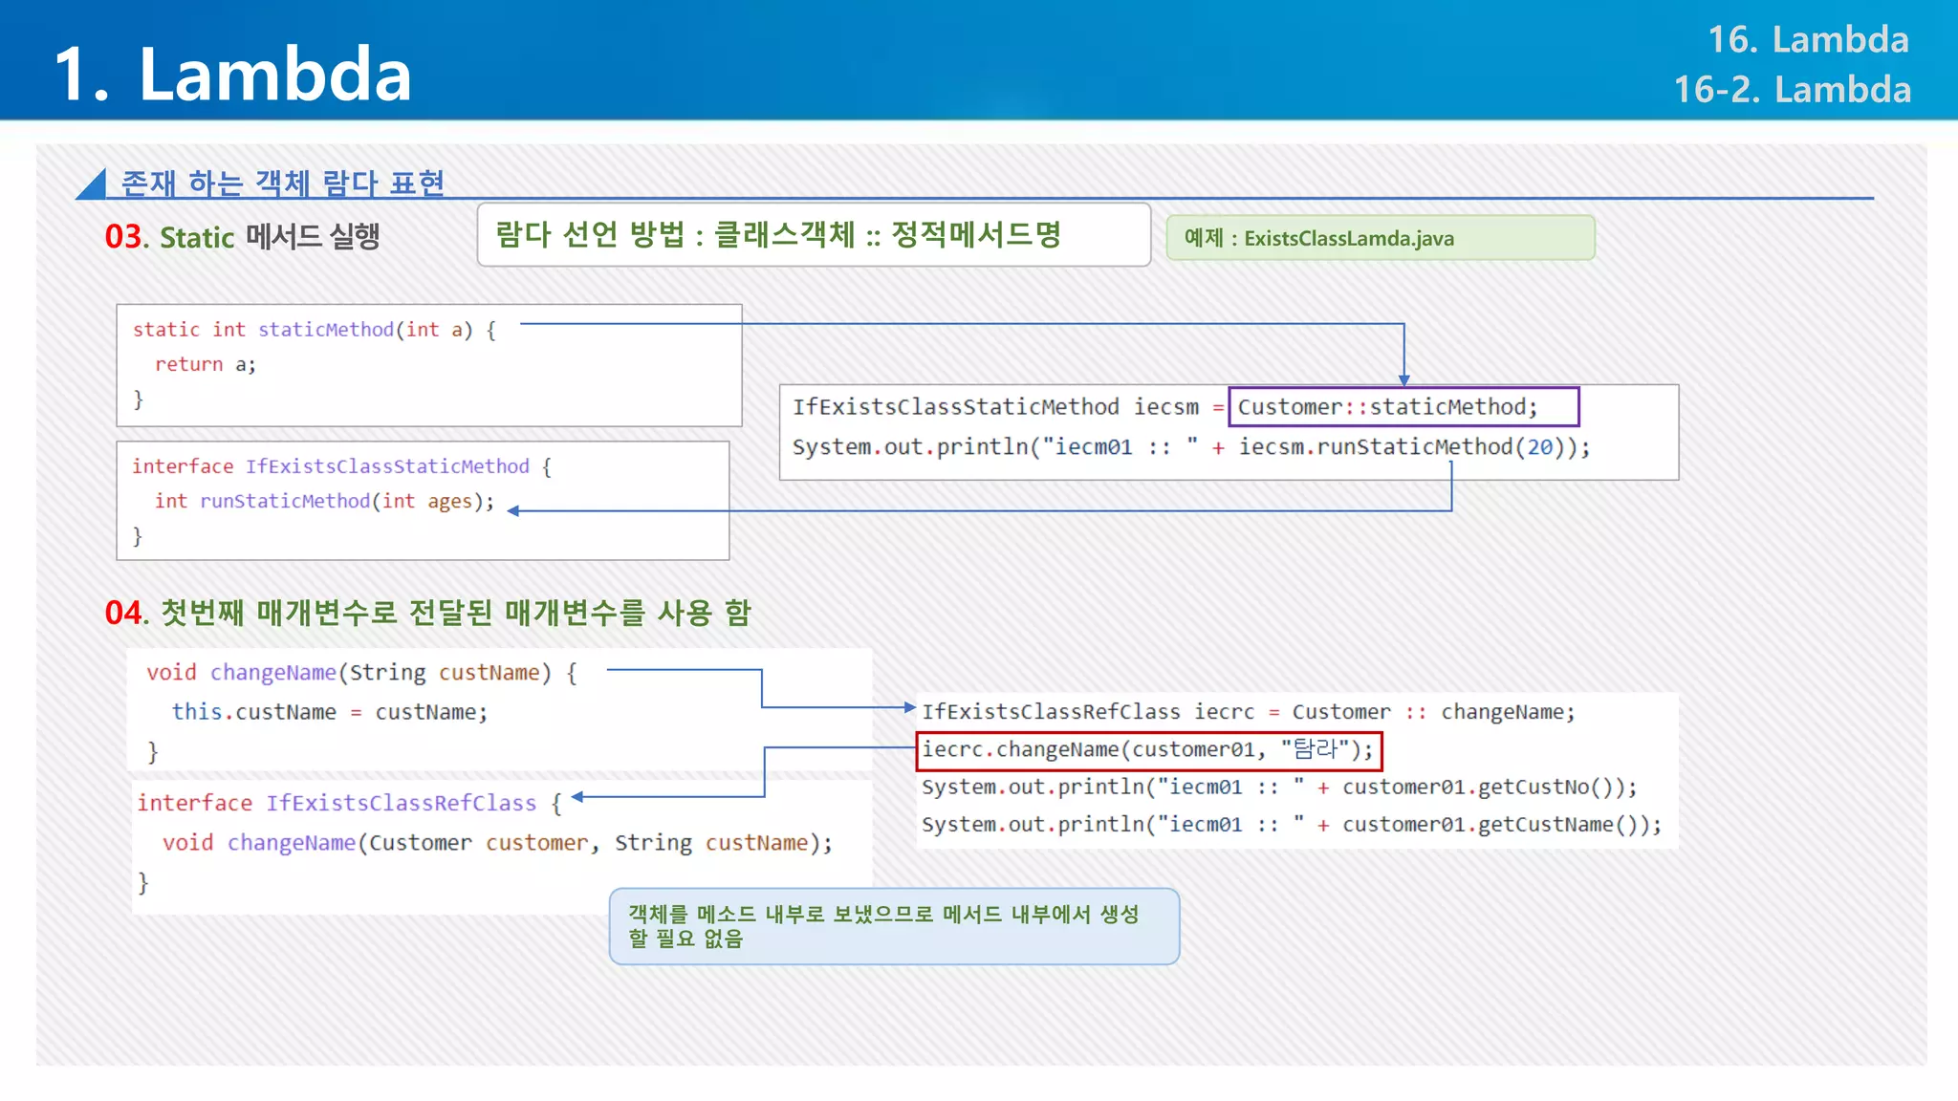Click 'void changeName(Customer customer, String custName);' line
The height and width of the screenshot is (1101, 1958).
[x=497, y=843]
